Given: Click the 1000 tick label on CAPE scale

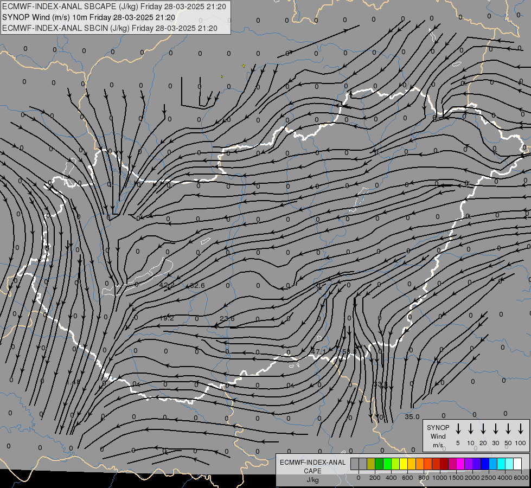Looking at the screenshot, I should (x=439, y=478).
